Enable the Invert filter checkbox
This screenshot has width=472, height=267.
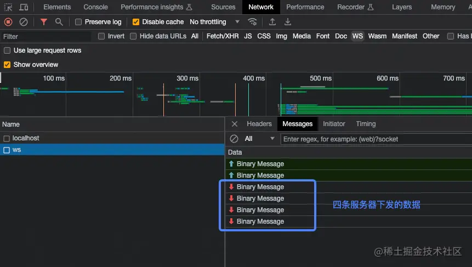pyautogui.click(x=101, y=36)
